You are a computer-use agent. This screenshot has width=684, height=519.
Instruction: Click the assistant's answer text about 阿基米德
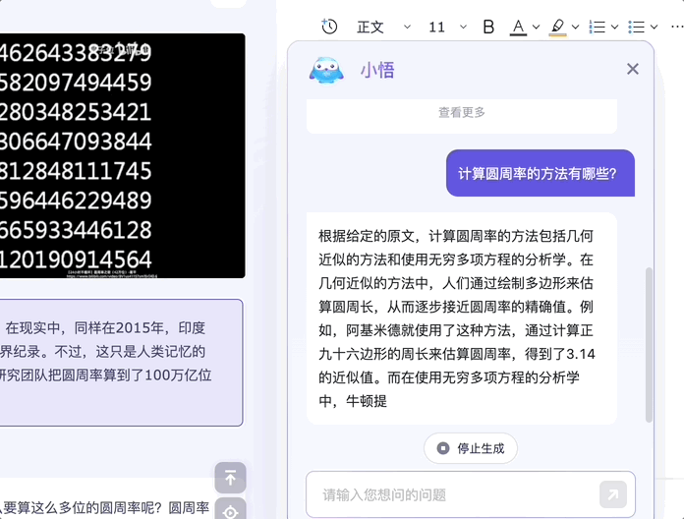coord(456,318)
